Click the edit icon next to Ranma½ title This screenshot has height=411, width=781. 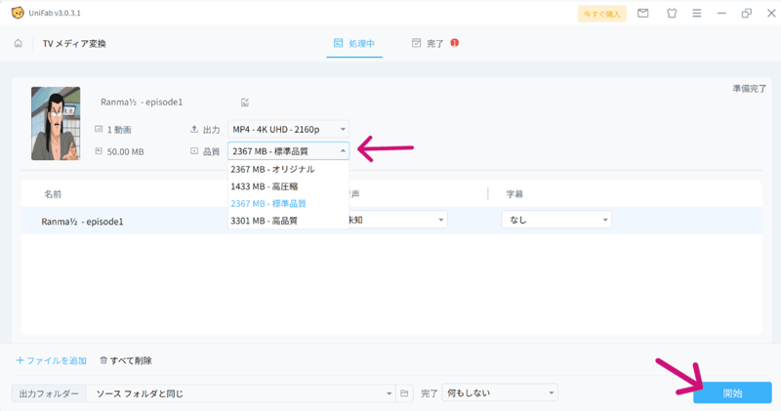pos(245,103)
